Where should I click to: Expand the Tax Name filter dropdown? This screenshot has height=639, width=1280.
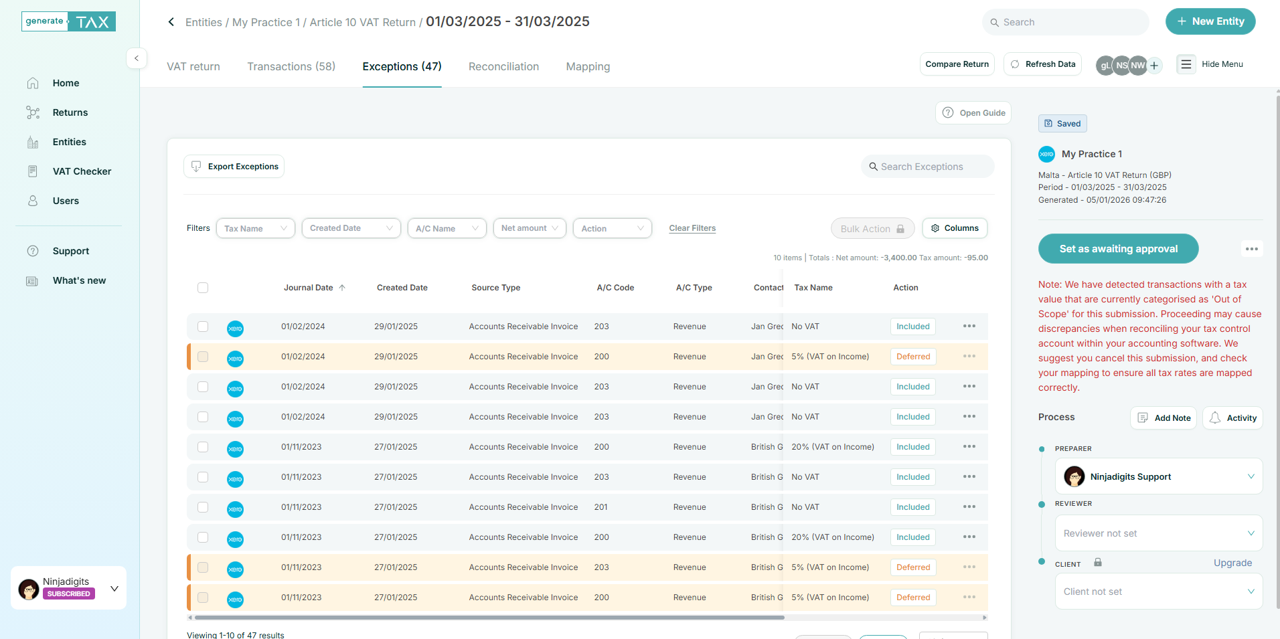(255, 228)
